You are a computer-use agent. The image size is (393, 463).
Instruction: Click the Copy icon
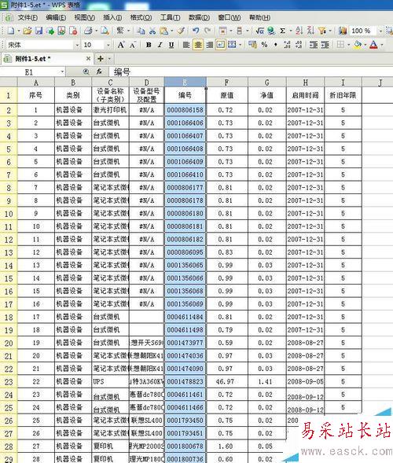click(x=141, y=31)
